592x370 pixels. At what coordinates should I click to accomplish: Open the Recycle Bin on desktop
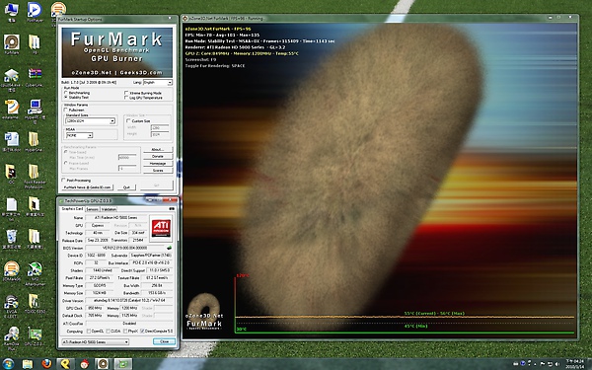[x=11, y=239]
